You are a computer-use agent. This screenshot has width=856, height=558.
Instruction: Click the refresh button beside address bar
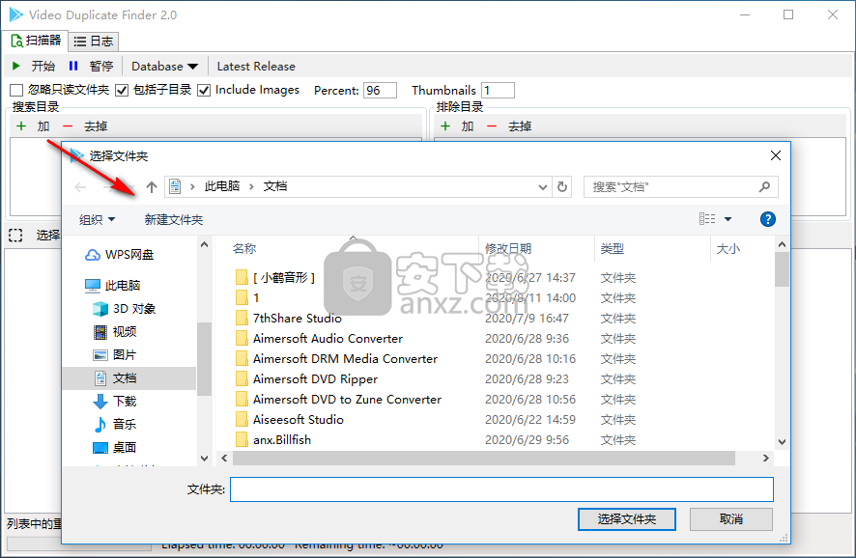563,186
